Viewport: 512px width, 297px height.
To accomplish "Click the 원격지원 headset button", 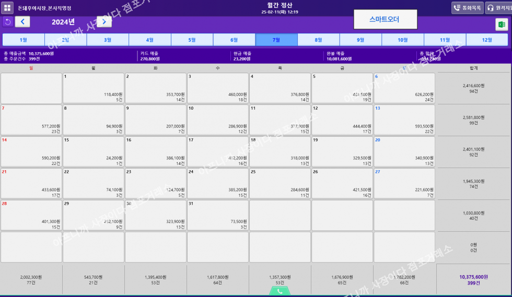I will (498, 8).
